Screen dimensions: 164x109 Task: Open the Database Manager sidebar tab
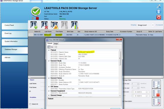(x=15, y=50)
